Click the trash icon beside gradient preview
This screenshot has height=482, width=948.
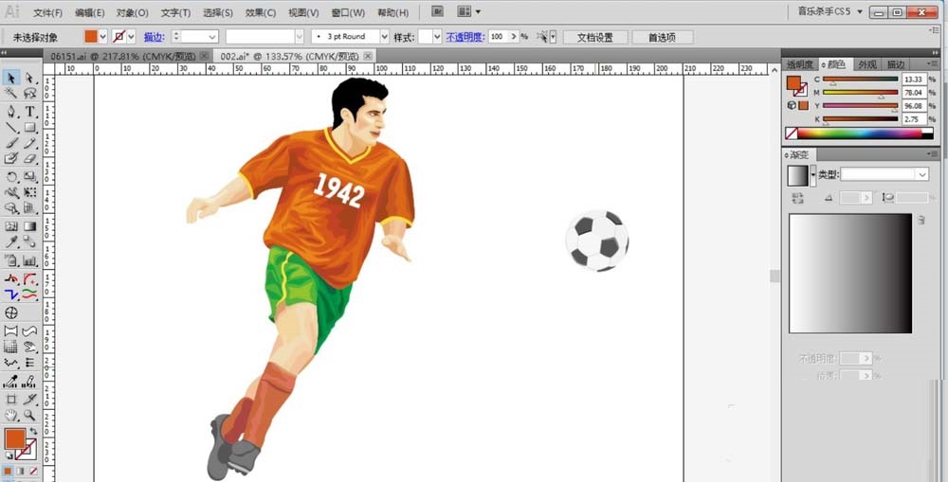(921, 220)
